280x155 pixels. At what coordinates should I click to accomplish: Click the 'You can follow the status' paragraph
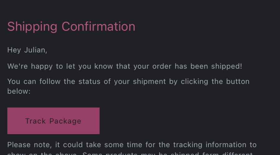click(x=128, y=86)
